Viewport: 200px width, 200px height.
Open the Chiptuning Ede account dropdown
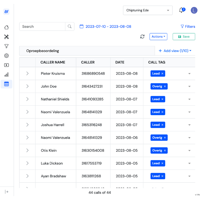click(x=148, y=10)
